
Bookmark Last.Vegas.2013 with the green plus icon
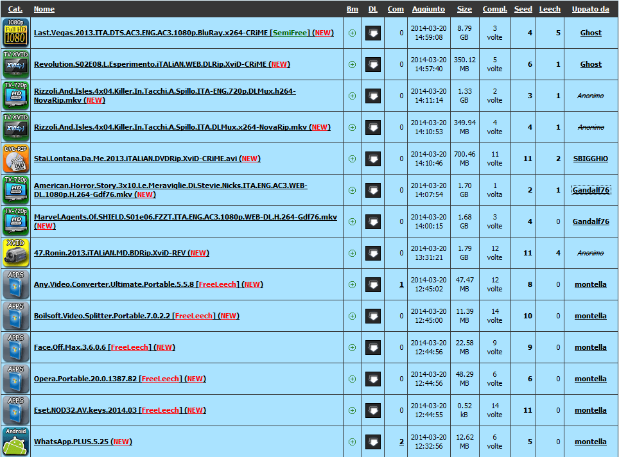click(x=352, y=33)
